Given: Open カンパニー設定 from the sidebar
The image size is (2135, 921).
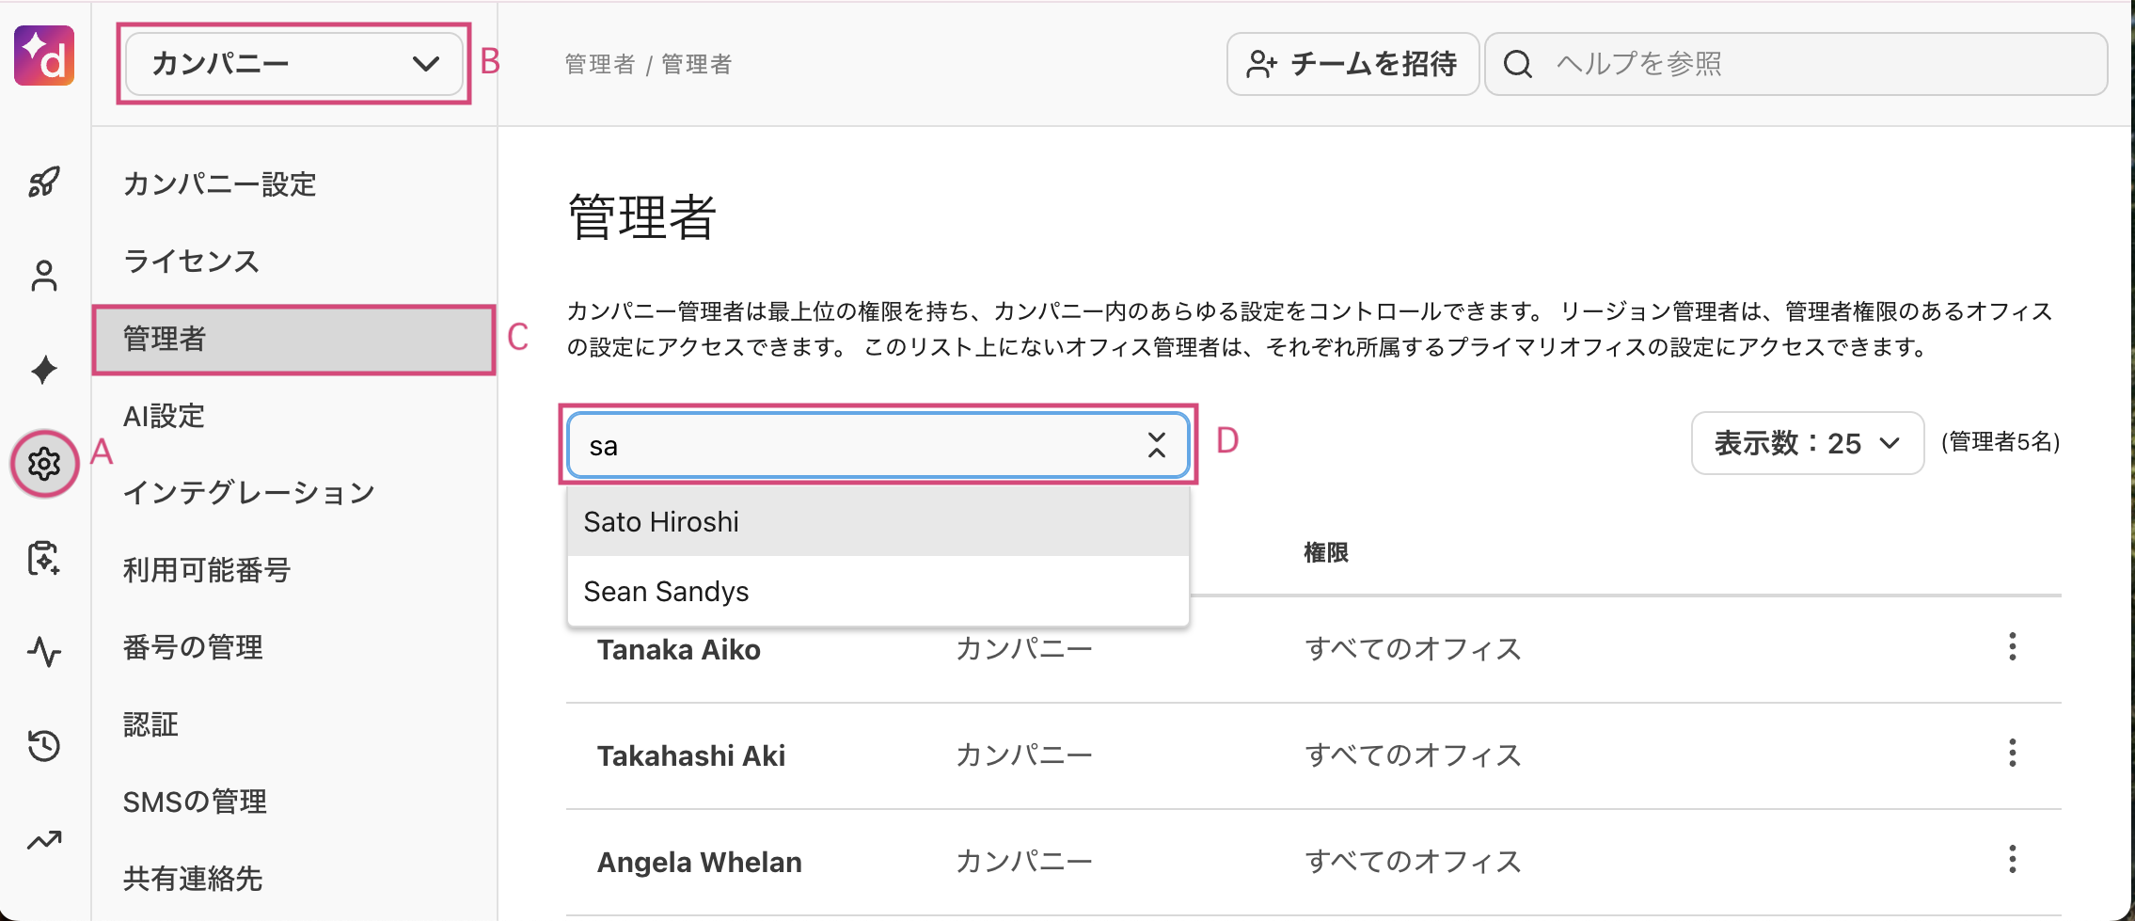Looking at the screenshot, I should coord(219,184).
